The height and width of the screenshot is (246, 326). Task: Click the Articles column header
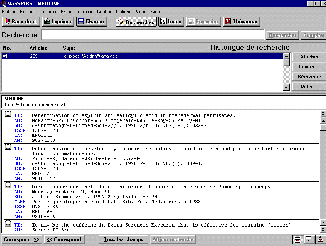tap(38, 48)
